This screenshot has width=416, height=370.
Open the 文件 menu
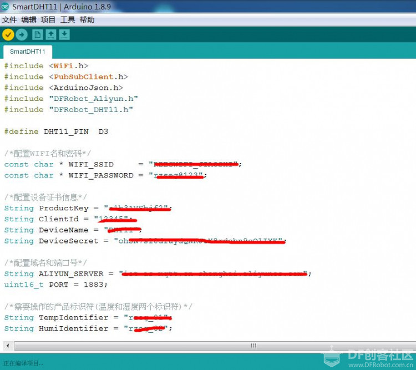pyautogui.click(x=9, y=19)
